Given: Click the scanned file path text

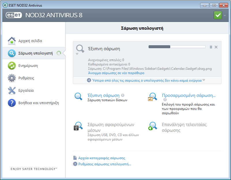Looking at the screenshot, I should pyautogui.click(x=150, y=69).
